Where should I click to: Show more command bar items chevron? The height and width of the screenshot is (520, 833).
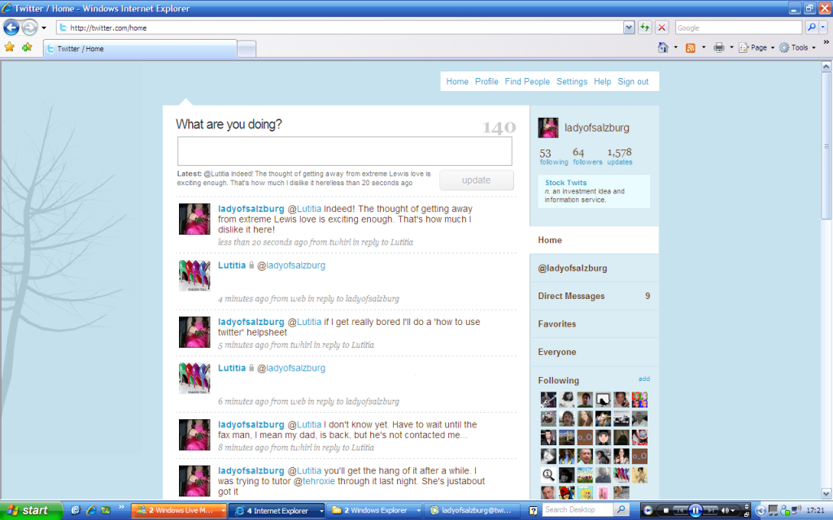[x=826, y=42]
